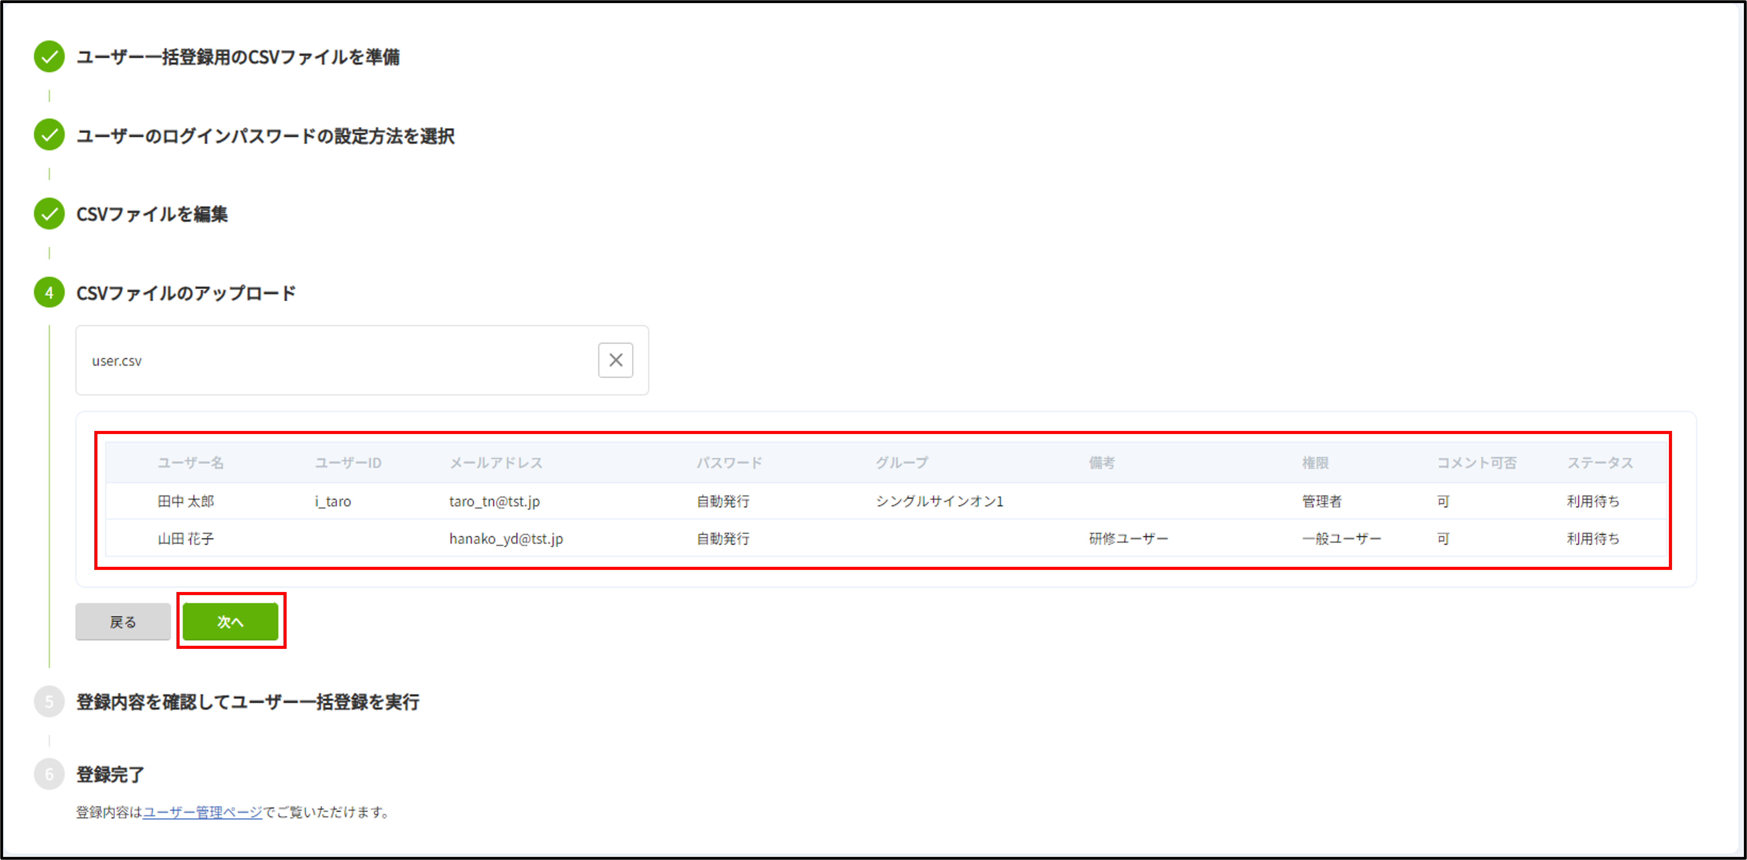
Task: Click the グループ column header
Action: (x=902, y=463)
